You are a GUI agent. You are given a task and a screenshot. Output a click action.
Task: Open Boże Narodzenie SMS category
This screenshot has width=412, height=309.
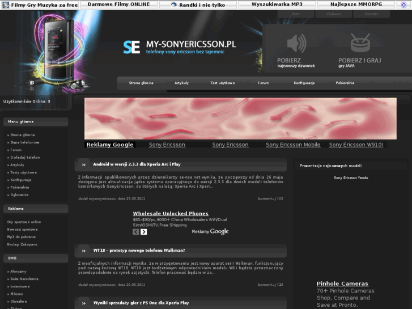pos(24,279)
